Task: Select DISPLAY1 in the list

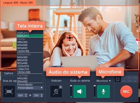Action: coord(30,36)
